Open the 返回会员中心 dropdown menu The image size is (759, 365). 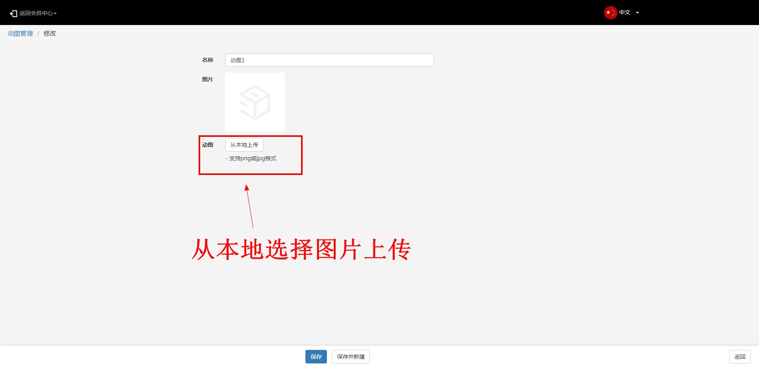coord(36,13)
